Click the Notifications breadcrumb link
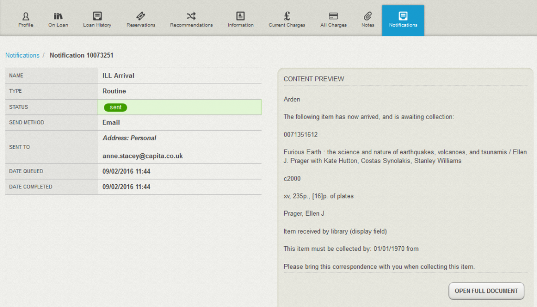Viewport: 537px width, 307px height. (22, 55)
